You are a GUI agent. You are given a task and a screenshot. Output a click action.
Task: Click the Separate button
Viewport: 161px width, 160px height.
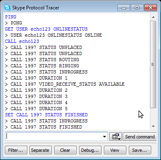[40, 150]
